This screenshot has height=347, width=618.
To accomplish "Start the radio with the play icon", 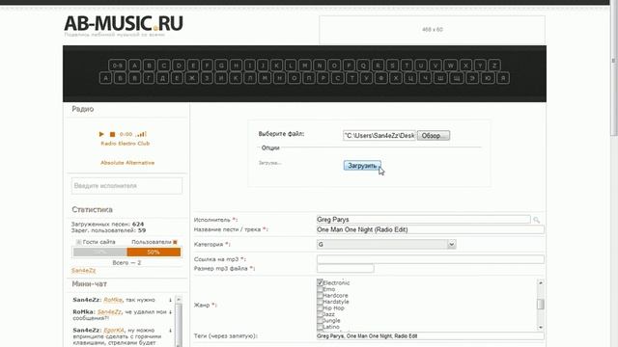I will point(101,134).
